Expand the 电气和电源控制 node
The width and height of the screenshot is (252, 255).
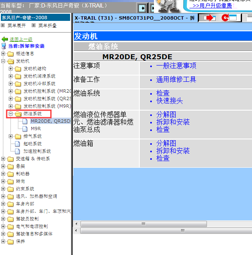click(3, 226)
